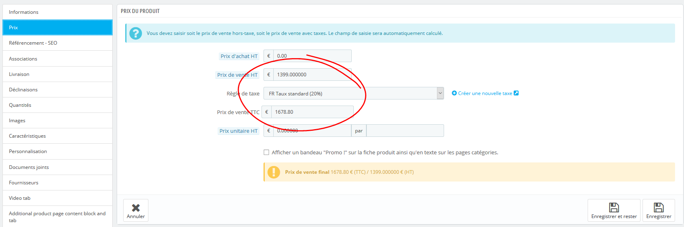Select the Prix tab
This screenshot has width=684, height=227.
tap(57, 27)
